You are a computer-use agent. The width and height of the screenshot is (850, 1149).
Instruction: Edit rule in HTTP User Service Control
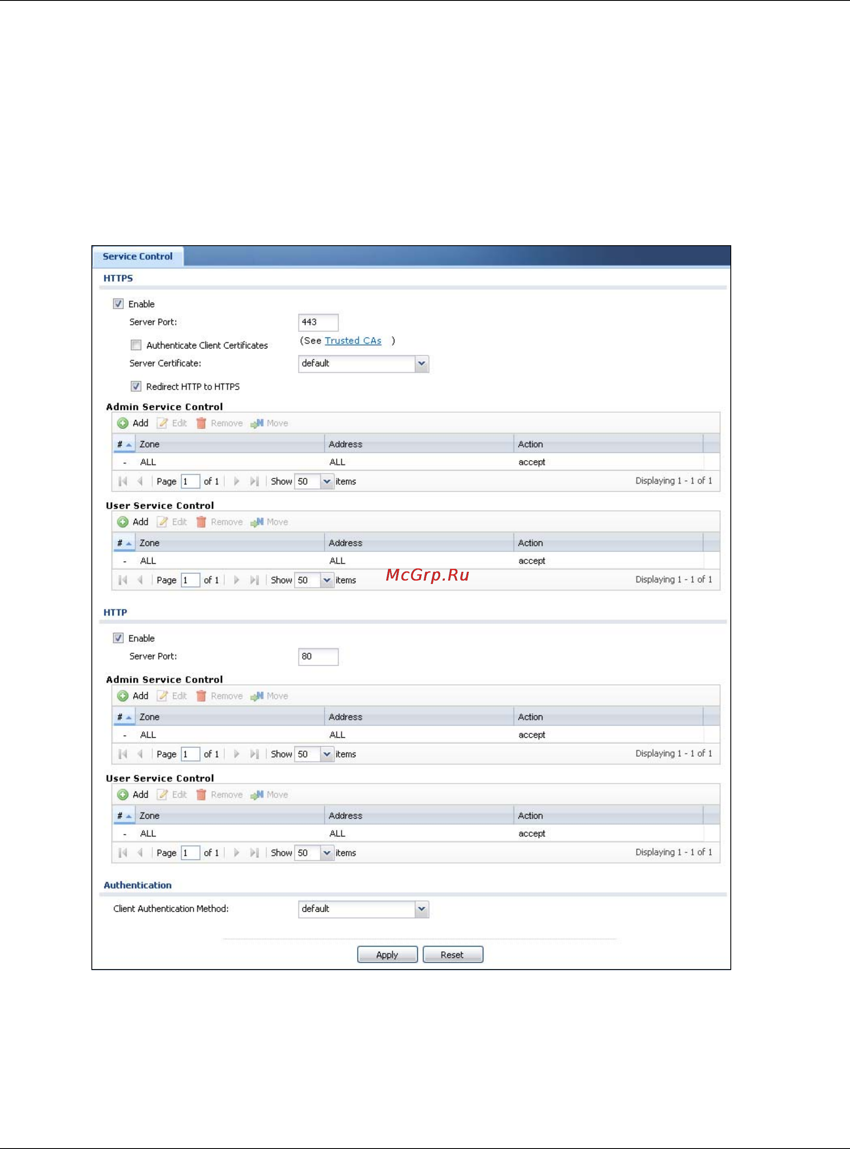click(x=172, y=795)
